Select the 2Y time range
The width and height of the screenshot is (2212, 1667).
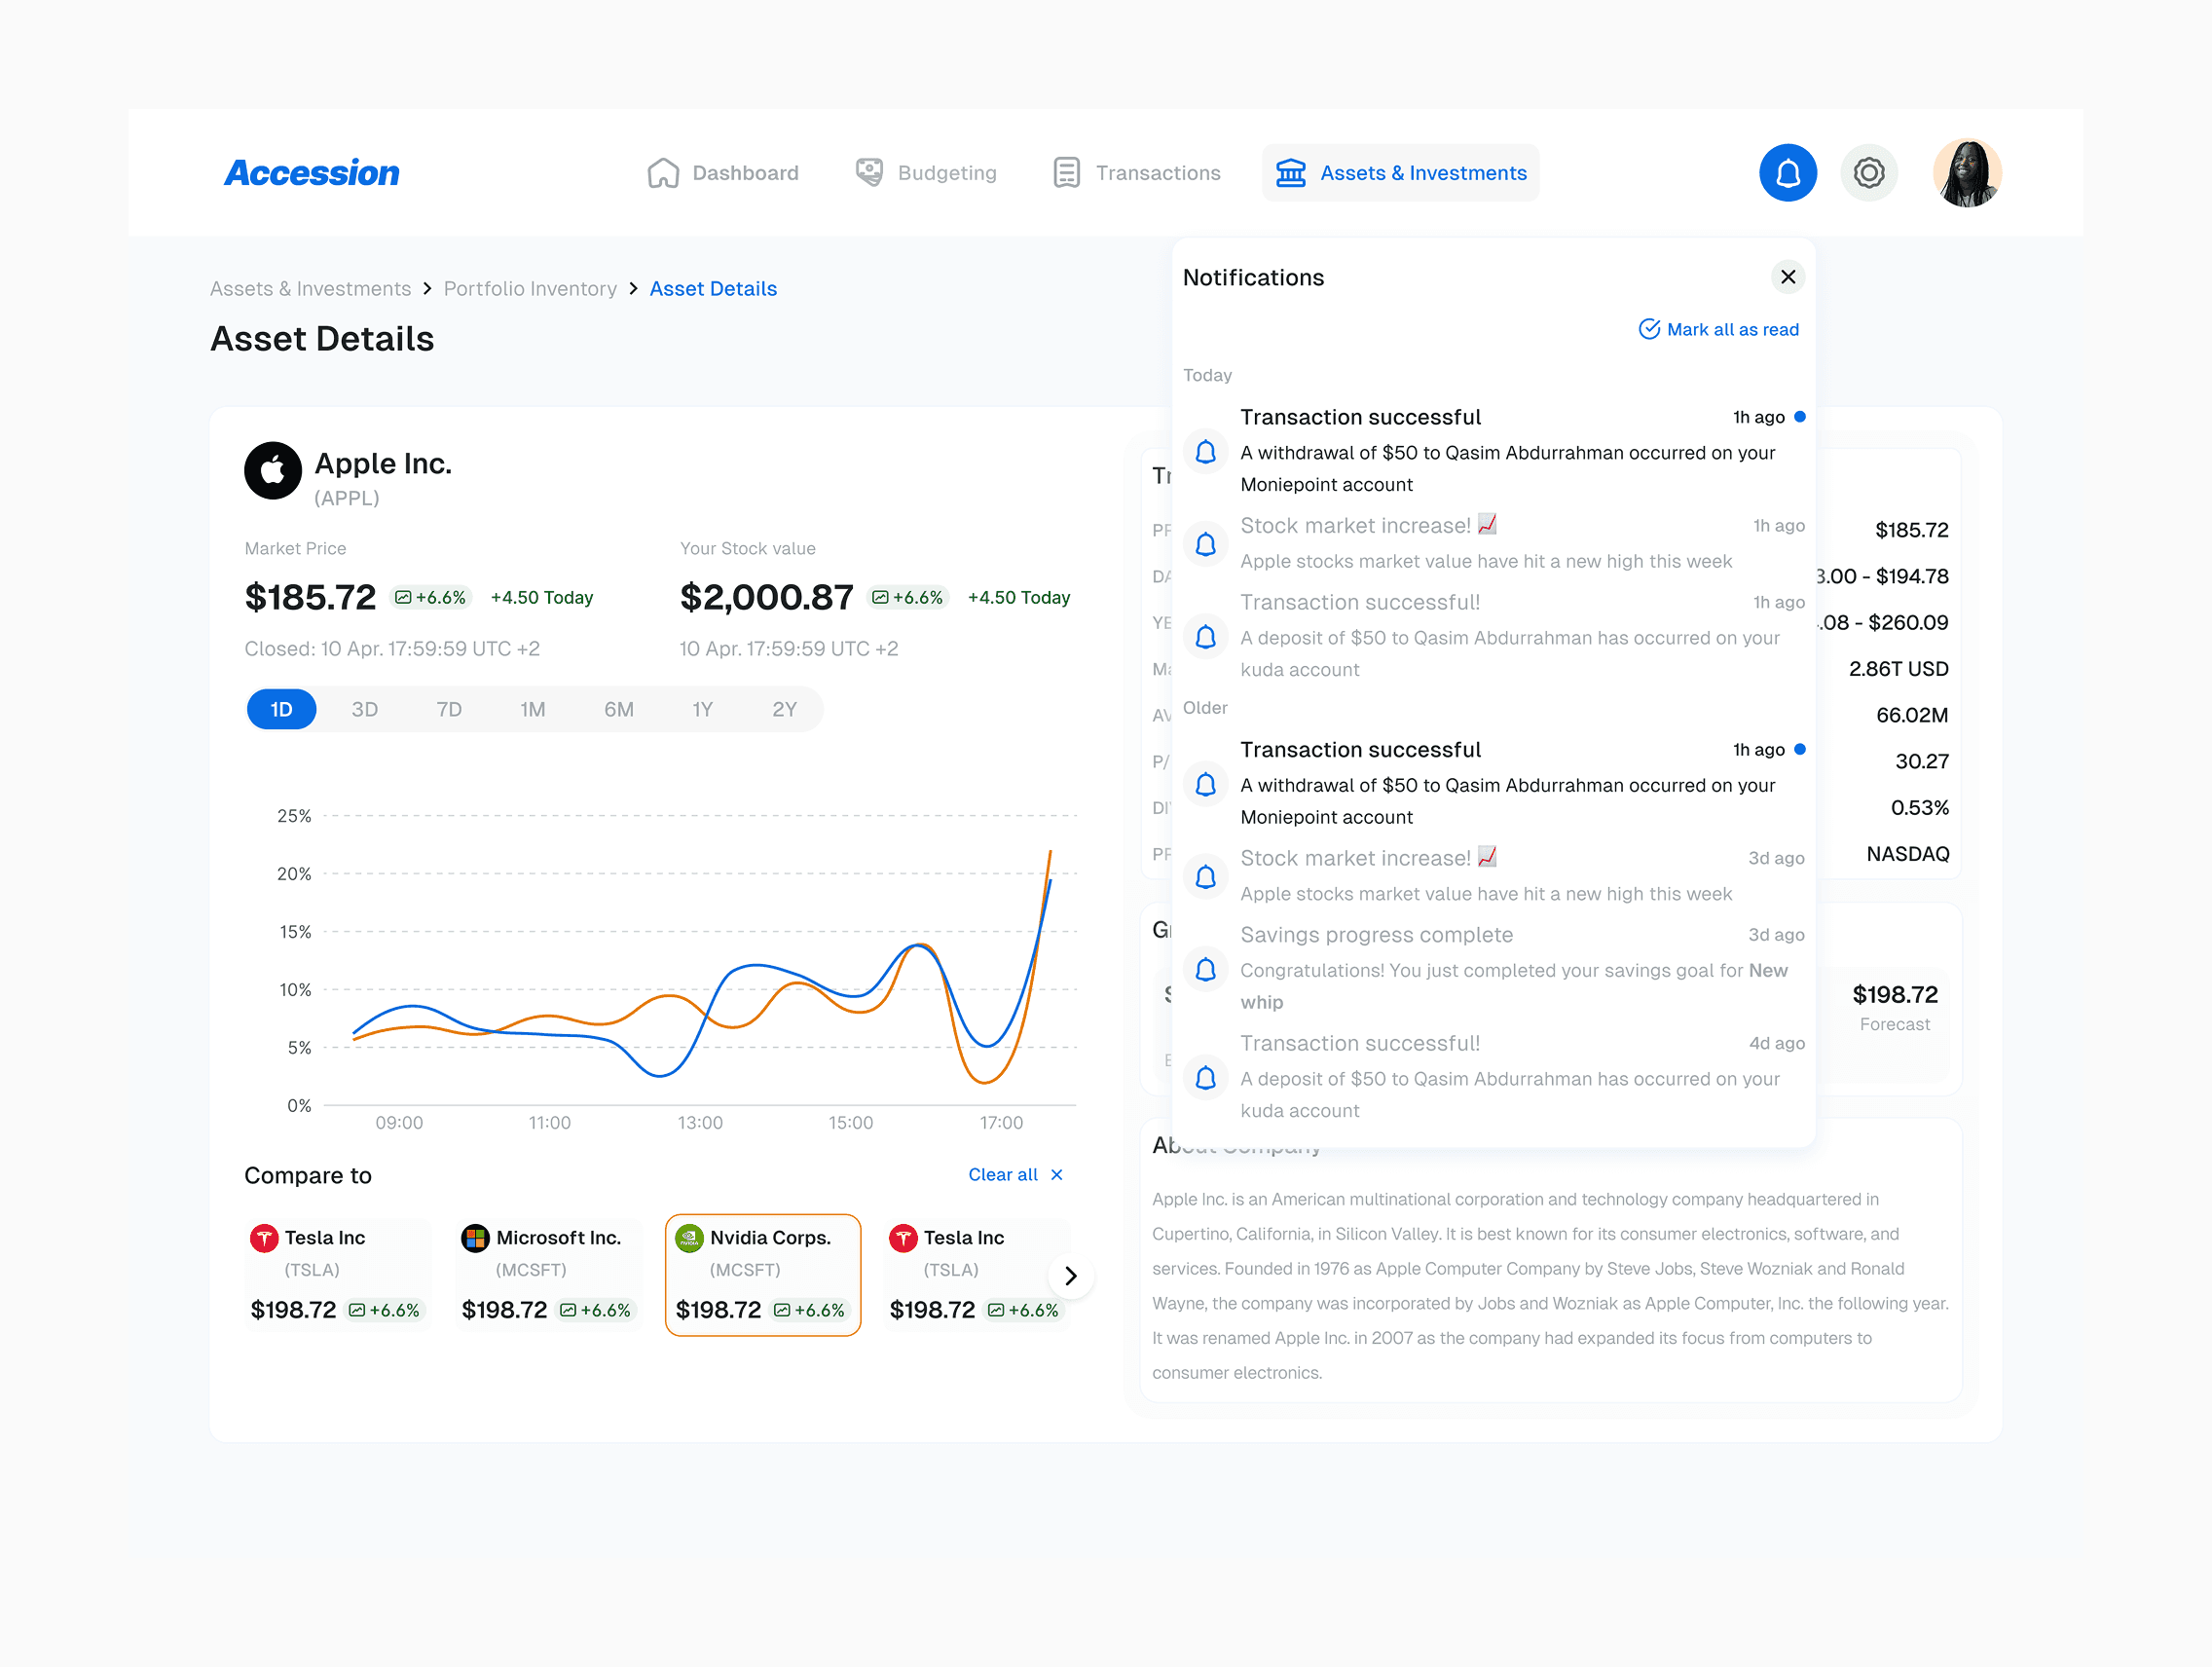(x=784, y=709)
